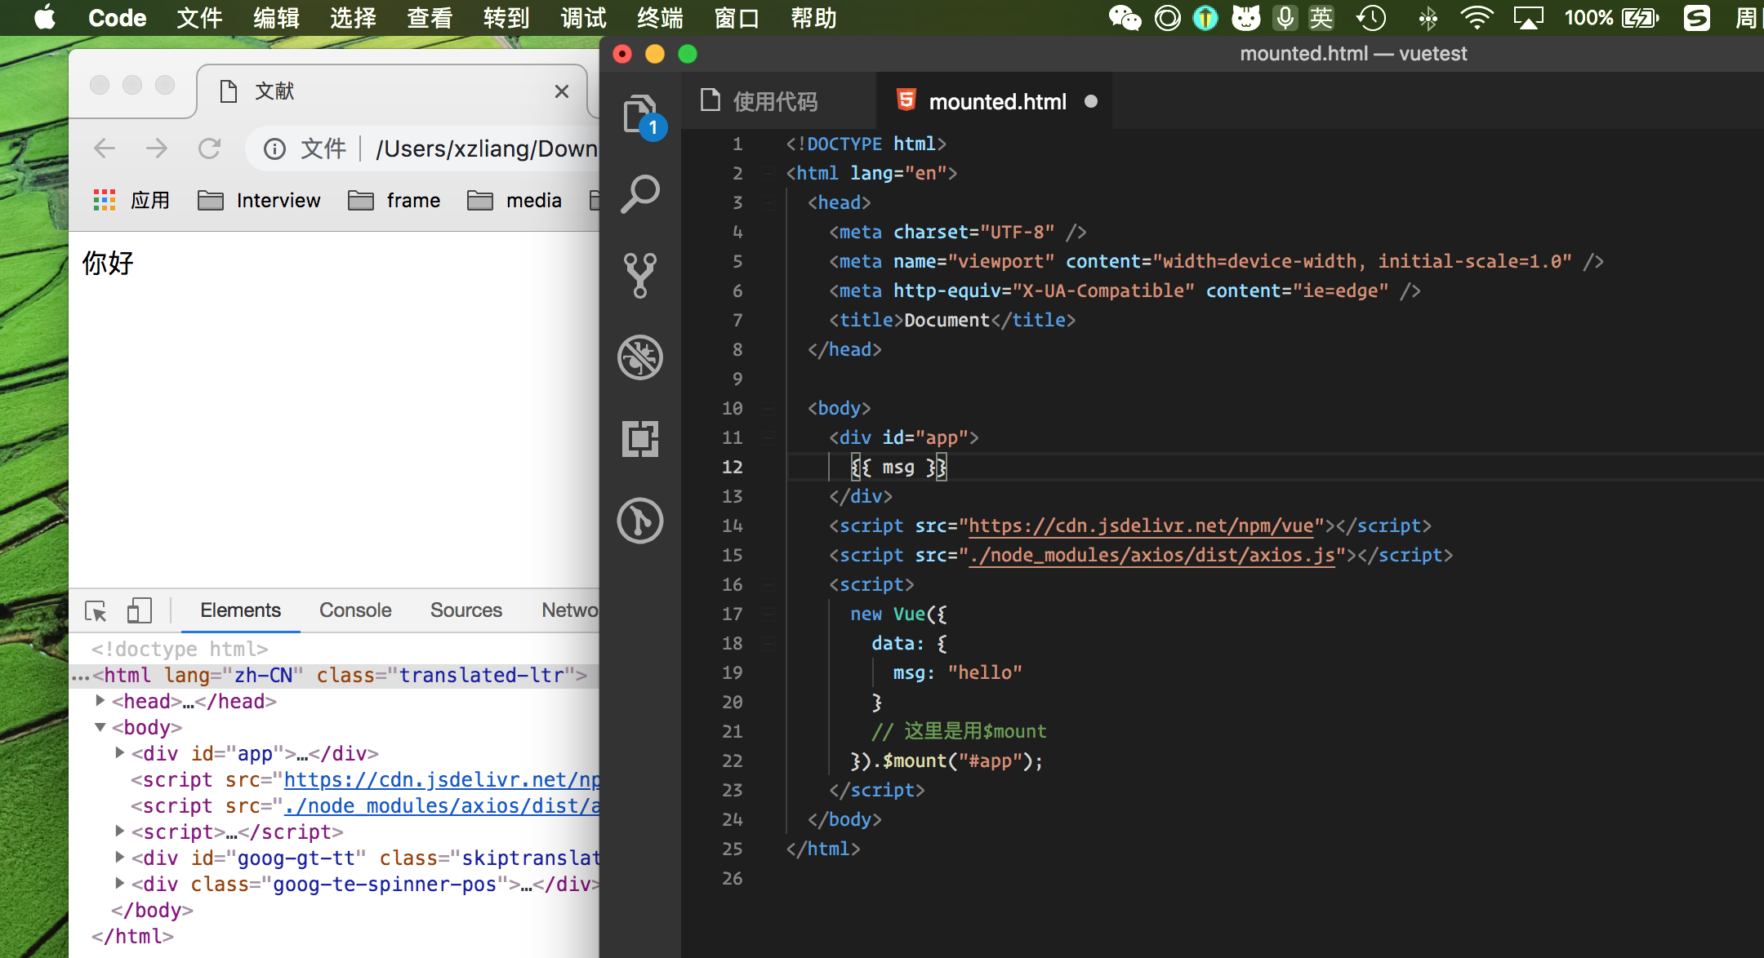Click the DevTools inspect element picker
1764x958 pixels.
(x=96, y=610)
